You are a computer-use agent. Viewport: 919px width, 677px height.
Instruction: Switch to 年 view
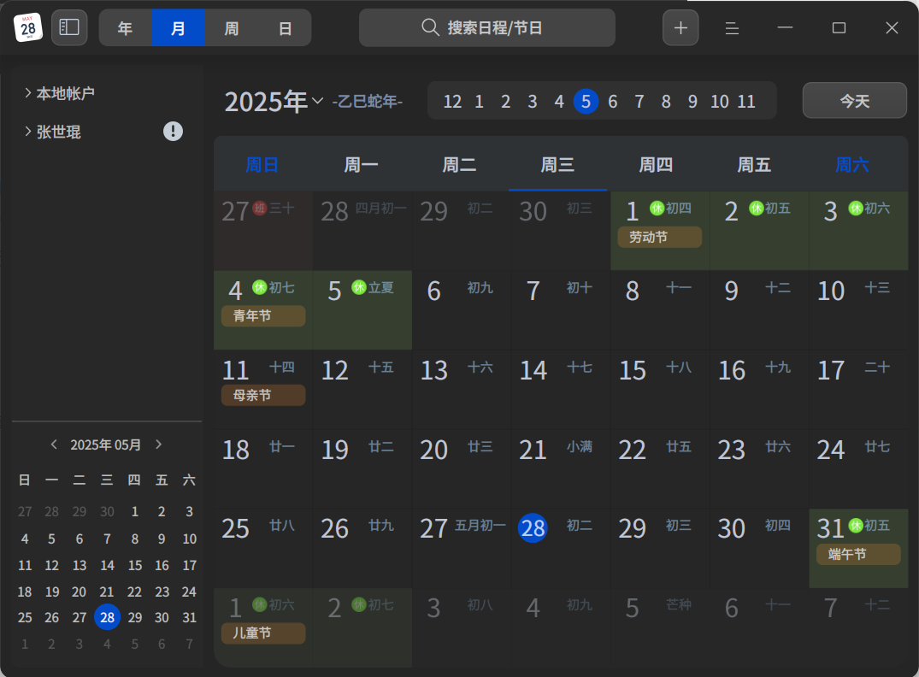126,27
